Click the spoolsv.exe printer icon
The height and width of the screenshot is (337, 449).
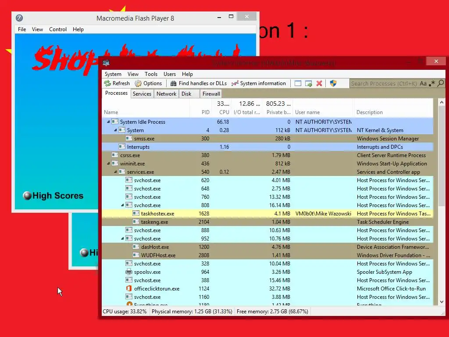[x=129, y=272]
